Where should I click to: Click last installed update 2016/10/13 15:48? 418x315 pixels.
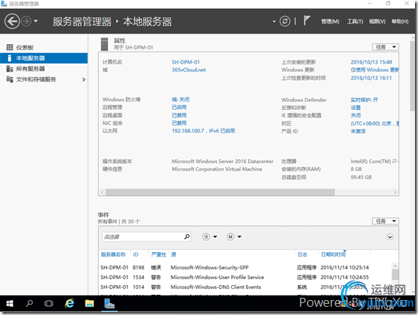371,62
